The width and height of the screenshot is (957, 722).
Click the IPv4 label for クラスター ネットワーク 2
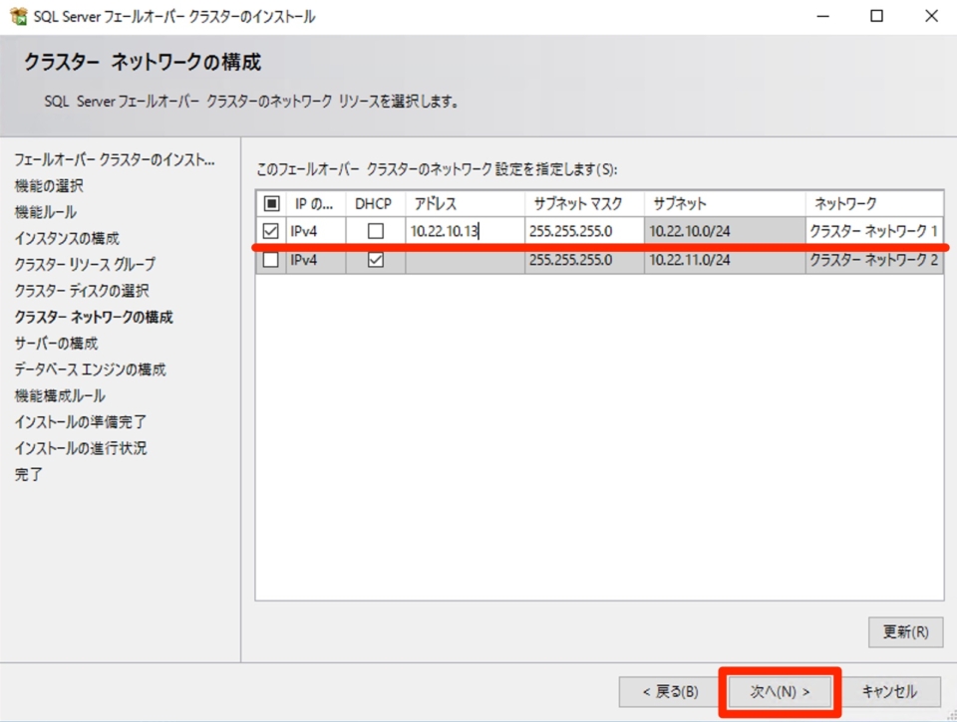pyautogui.click(x=304, y=260)
